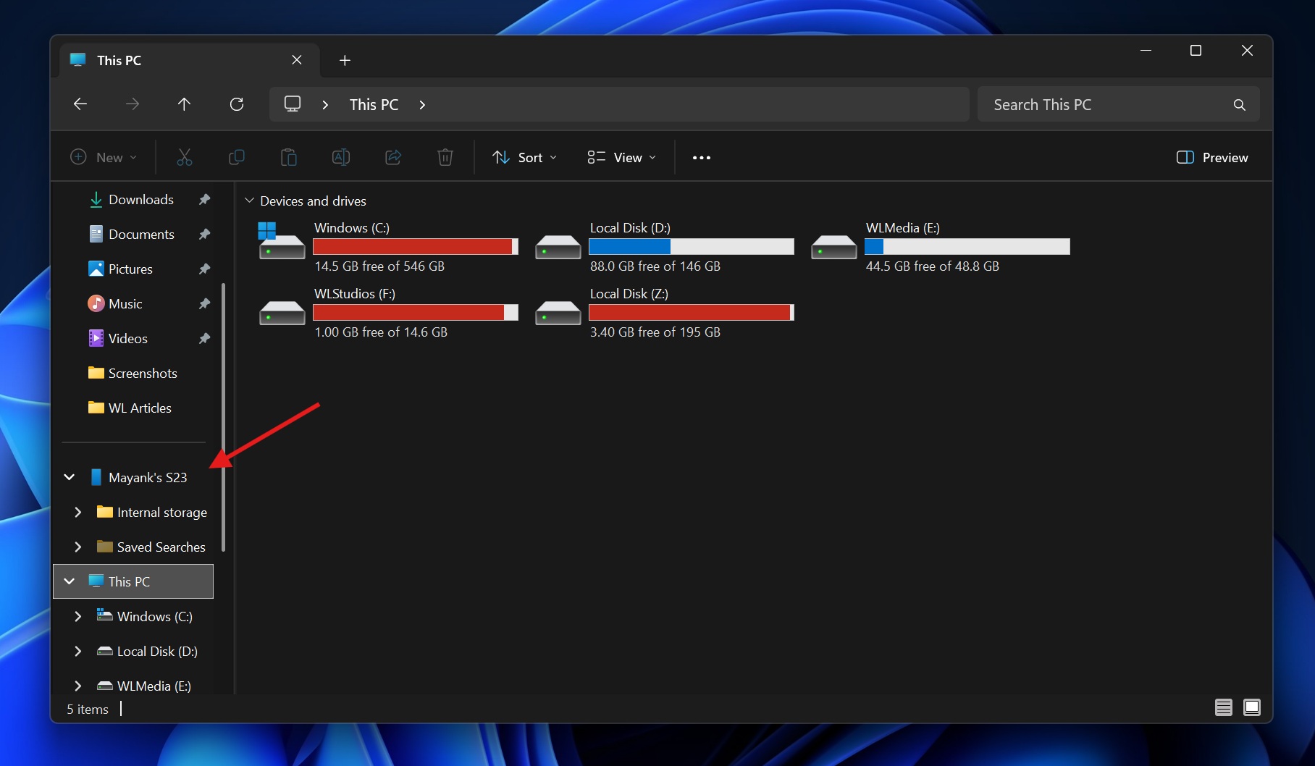Switch to large thumbnails view in status bar

pos(1251,707)
